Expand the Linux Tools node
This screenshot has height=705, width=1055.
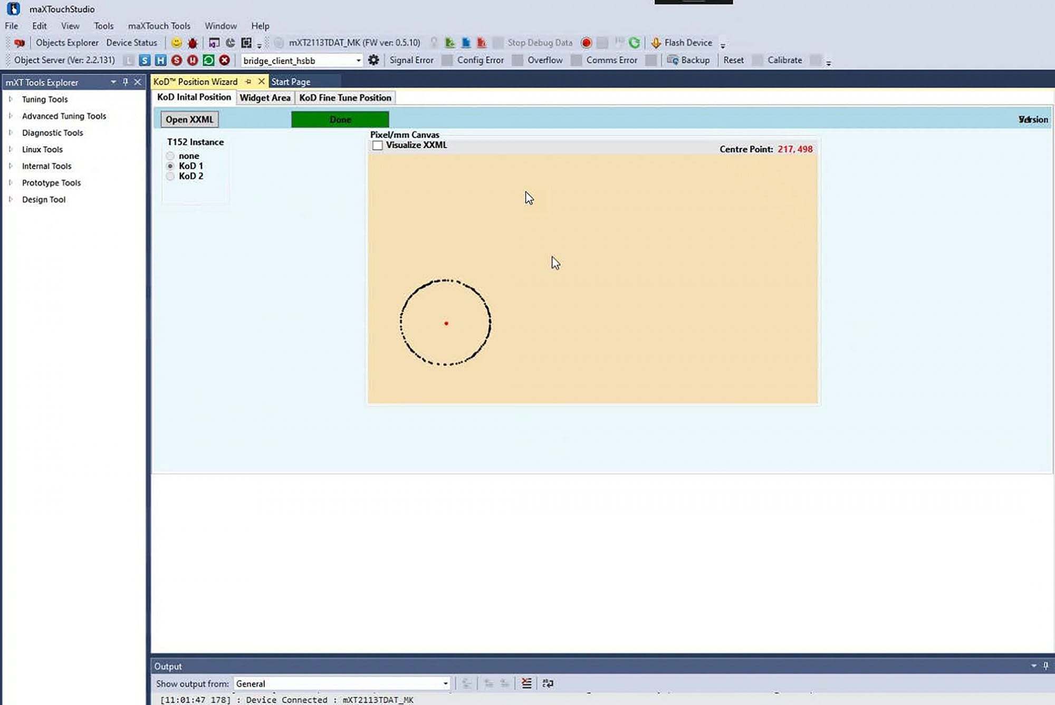[11, 149]
